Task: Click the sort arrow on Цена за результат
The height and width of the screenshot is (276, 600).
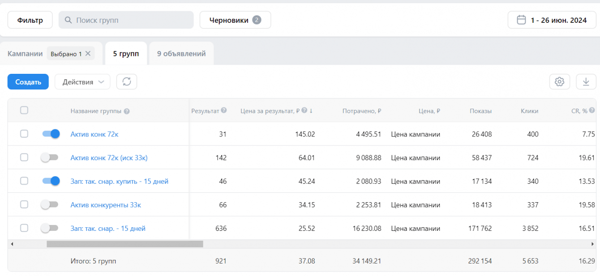Action: [311, 111]
